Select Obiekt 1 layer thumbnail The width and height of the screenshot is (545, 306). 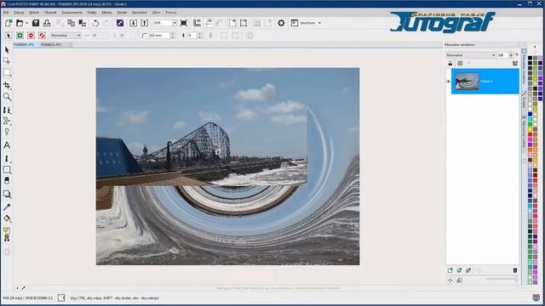(x=468, y=82)
